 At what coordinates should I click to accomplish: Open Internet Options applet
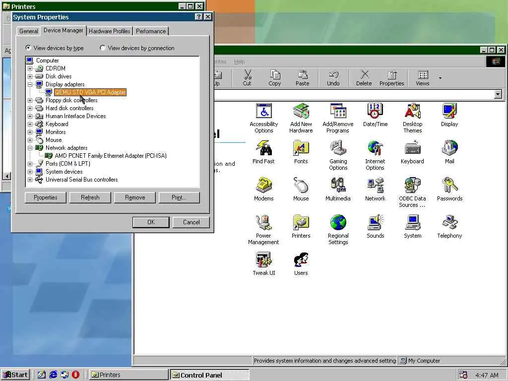tap(375, 155)
